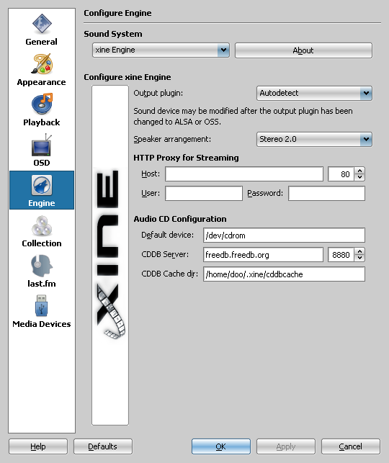Open the Collection discs icon
Screen dimensions: 389x463
[x=42, y=225]
